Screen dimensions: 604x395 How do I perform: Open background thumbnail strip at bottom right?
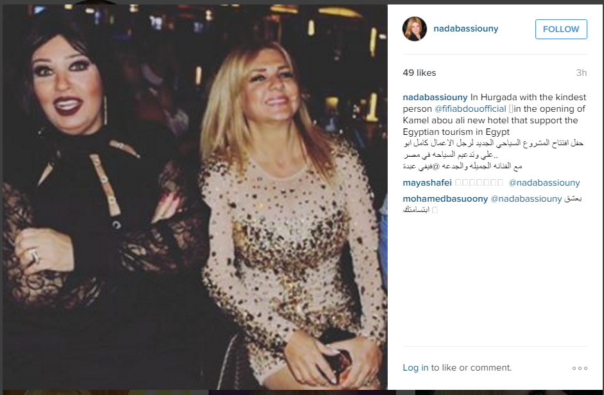coord(508,392)
